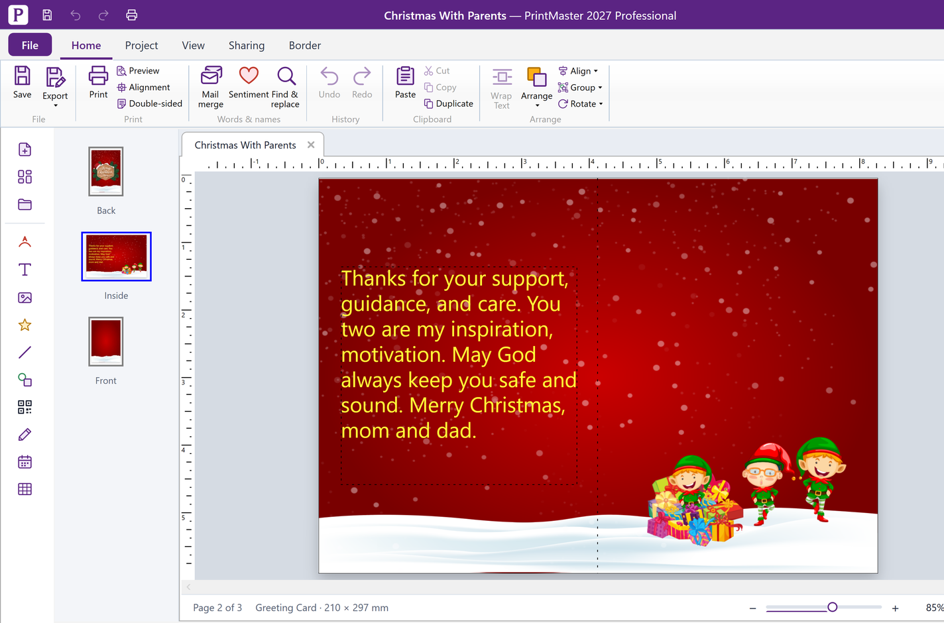Click the templates grid sidebar icon
Viewport: 944px width, 623px height.
(x=25, y=177)
